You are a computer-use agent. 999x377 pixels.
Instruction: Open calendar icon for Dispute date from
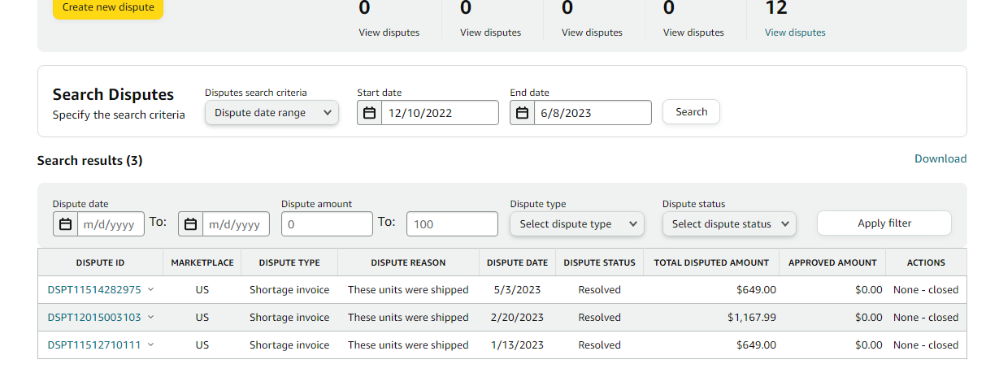pos(66,224)
